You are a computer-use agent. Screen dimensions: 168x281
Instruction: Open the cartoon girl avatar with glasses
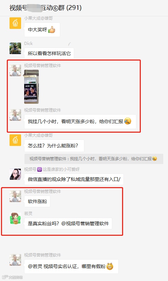(x=15, y=174)
